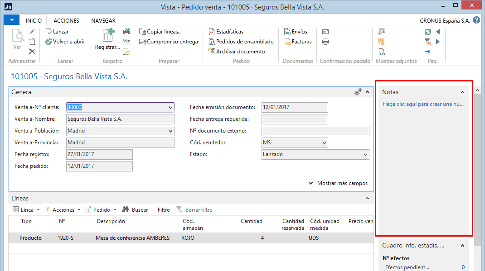This screenshot has width=485, height=271.
Task: Click the Actualizar refresh icon
Action: coord(426,31)
